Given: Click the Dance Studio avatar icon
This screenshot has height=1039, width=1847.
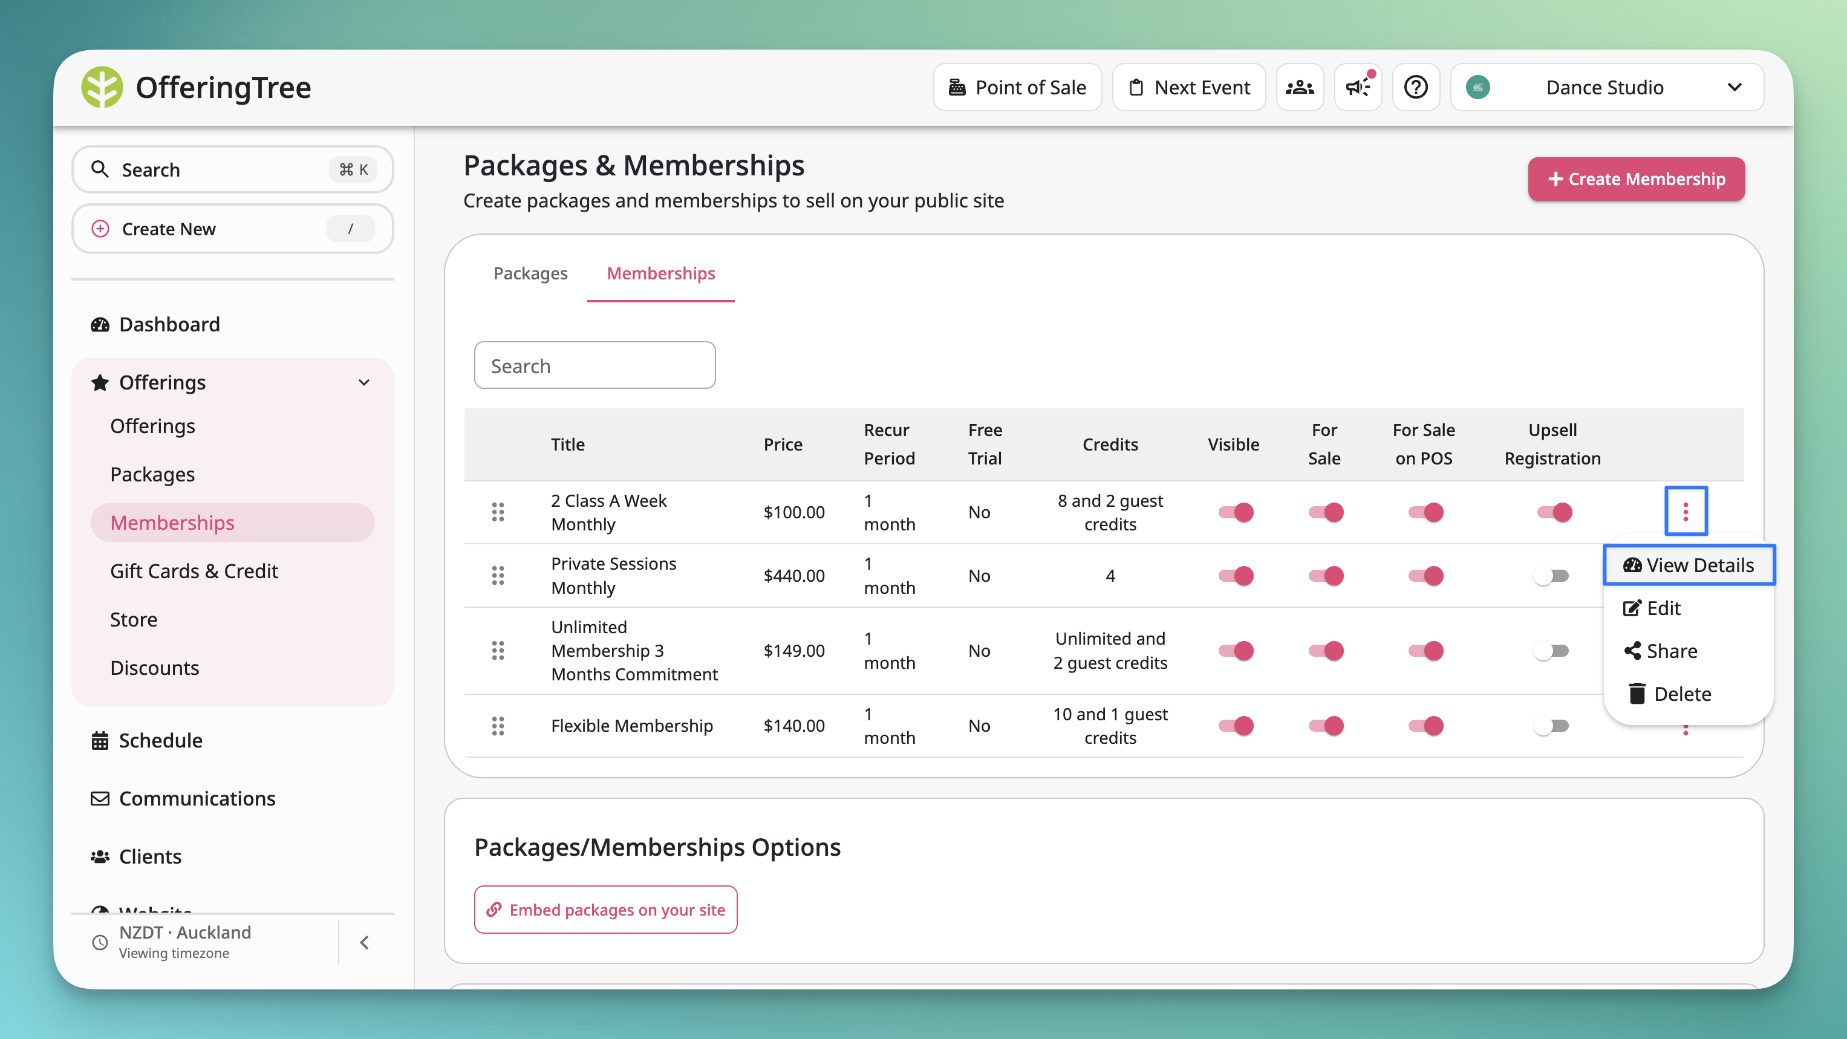Looking at the screenshot, I should click(x=1477, y=88).
